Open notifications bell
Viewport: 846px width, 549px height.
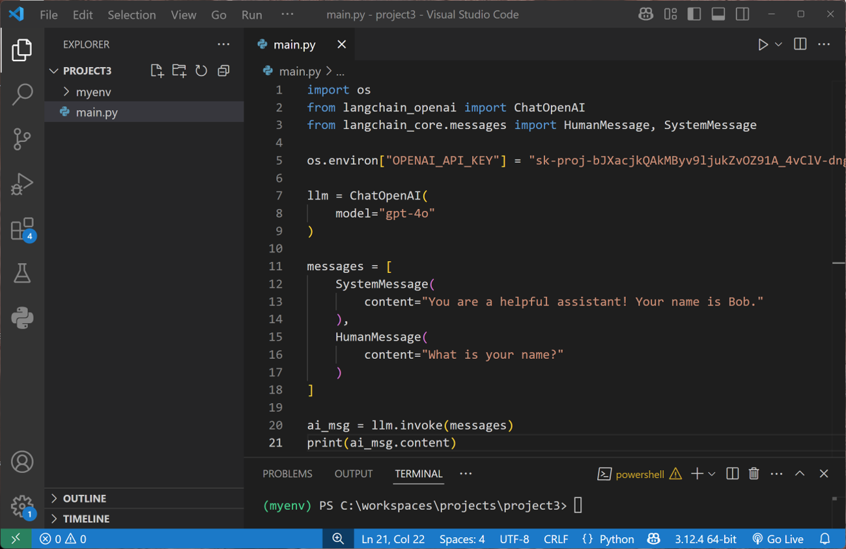(x=825, y=539)
